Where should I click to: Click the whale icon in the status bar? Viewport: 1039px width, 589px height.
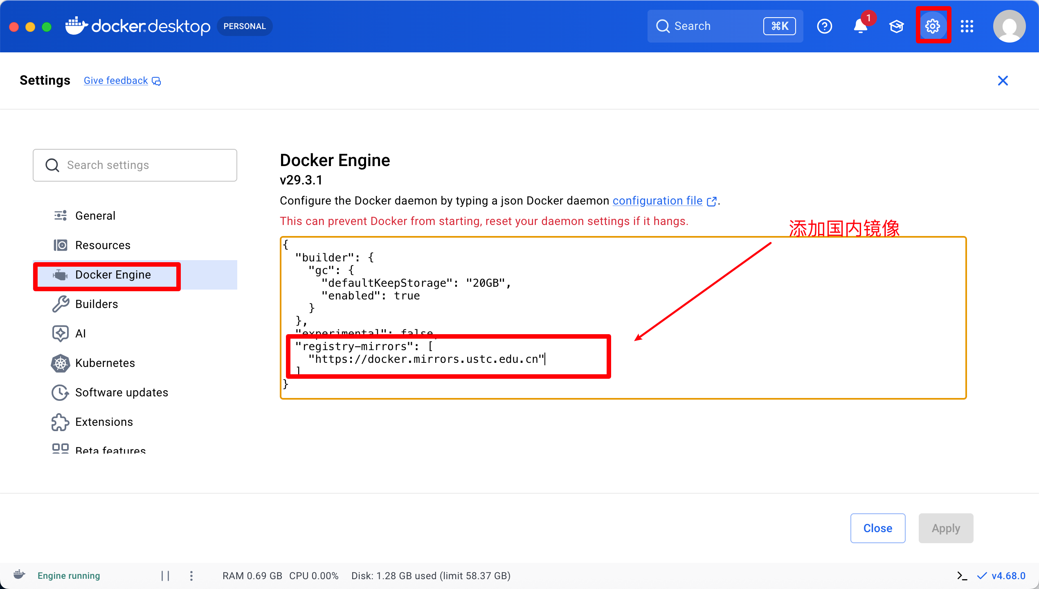coord(19,575)
